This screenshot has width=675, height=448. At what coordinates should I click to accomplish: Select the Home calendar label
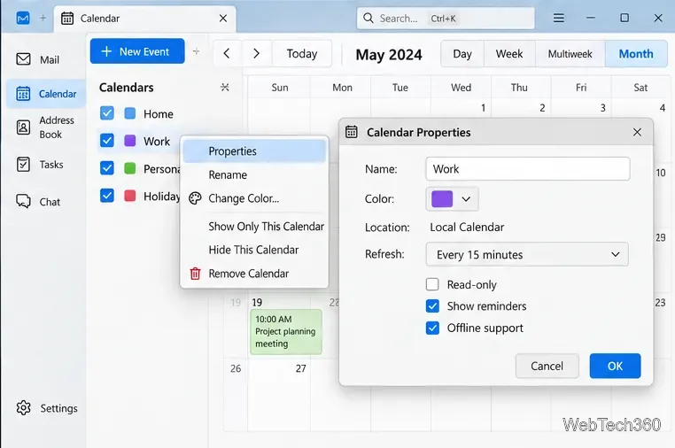[158, 113]
